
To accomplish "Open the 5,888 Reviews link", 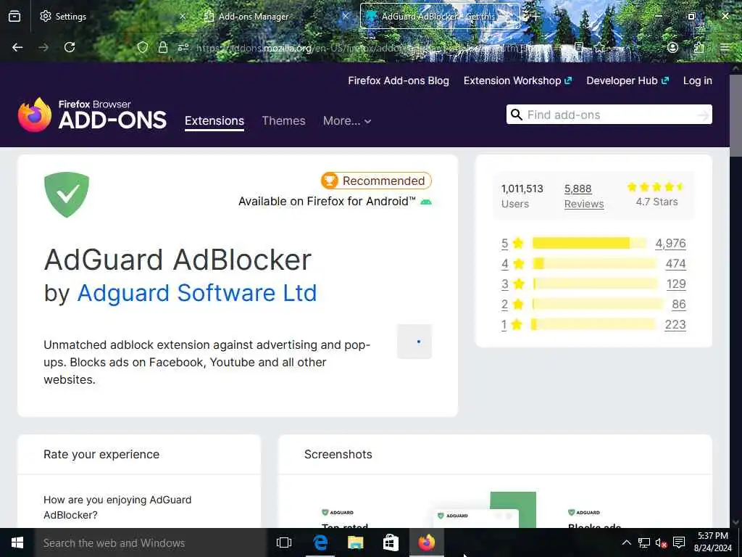I will click(x=584, y=196).
